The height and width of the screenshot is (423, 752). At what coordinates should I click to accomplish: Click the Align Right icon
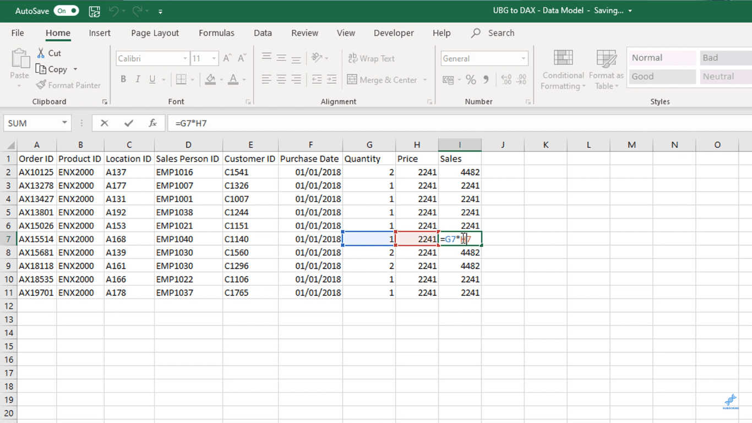[296, 79]
